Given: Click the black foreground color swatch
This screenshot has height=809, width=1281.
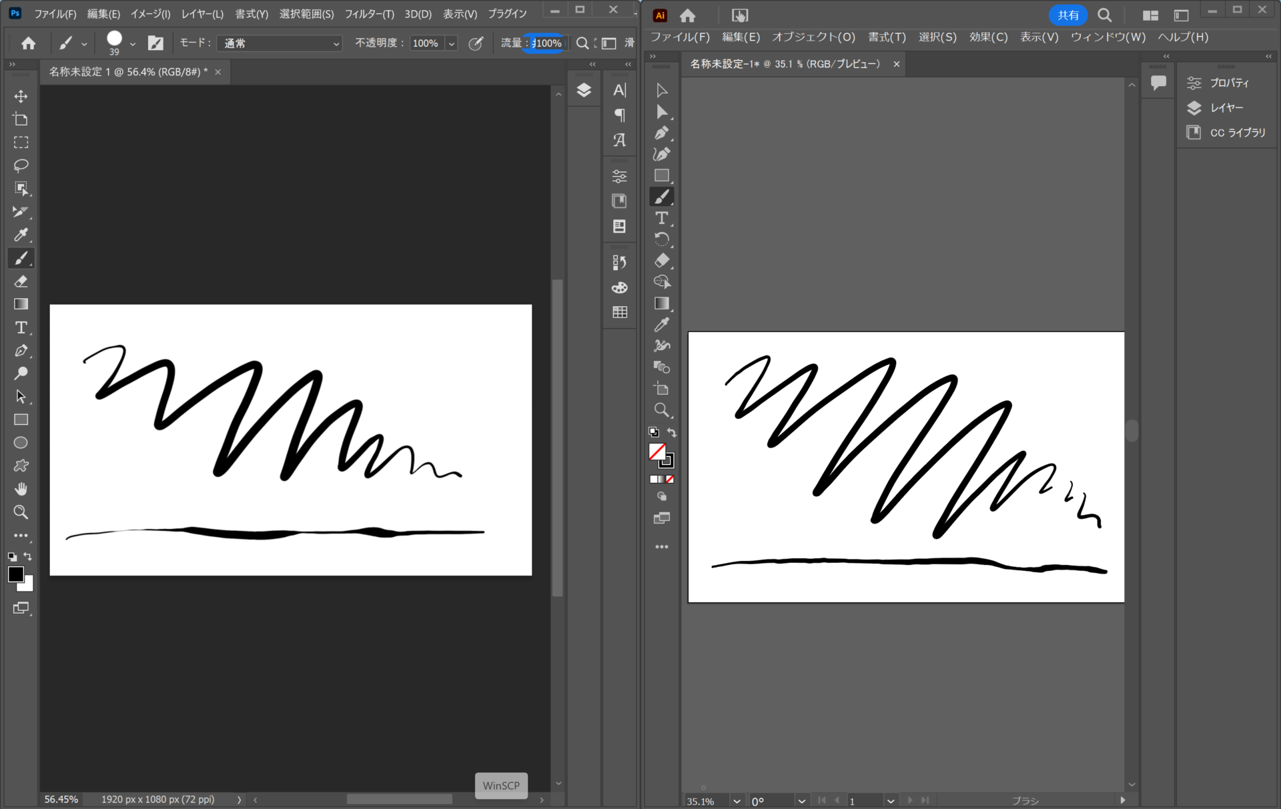Looking at the screenshot, I should pyautogui.click(x=15, y=574).
